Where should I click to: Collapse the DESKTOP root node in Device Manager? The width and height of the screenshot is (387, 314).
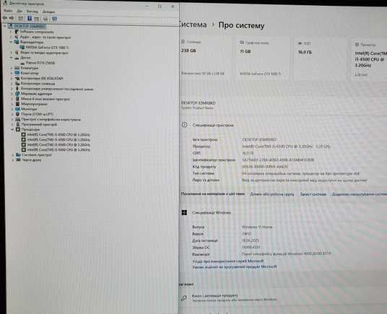pos(4,26)
